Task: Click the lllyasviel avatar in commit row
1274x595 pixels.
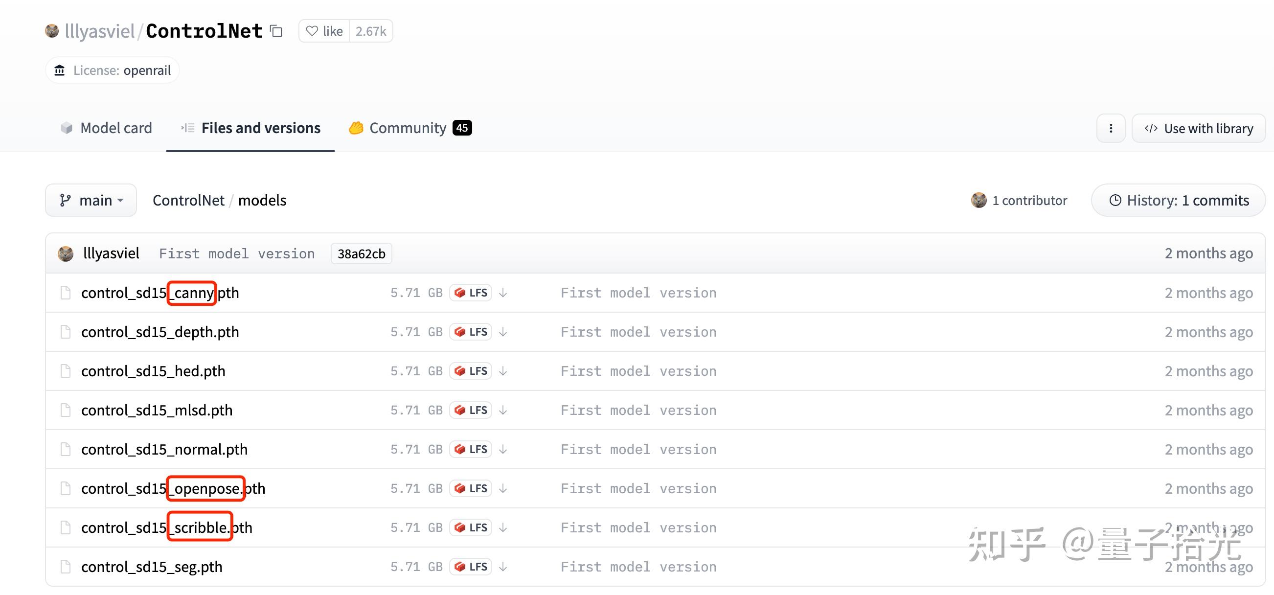Action: pyautogui.click(x=66, y=254)
